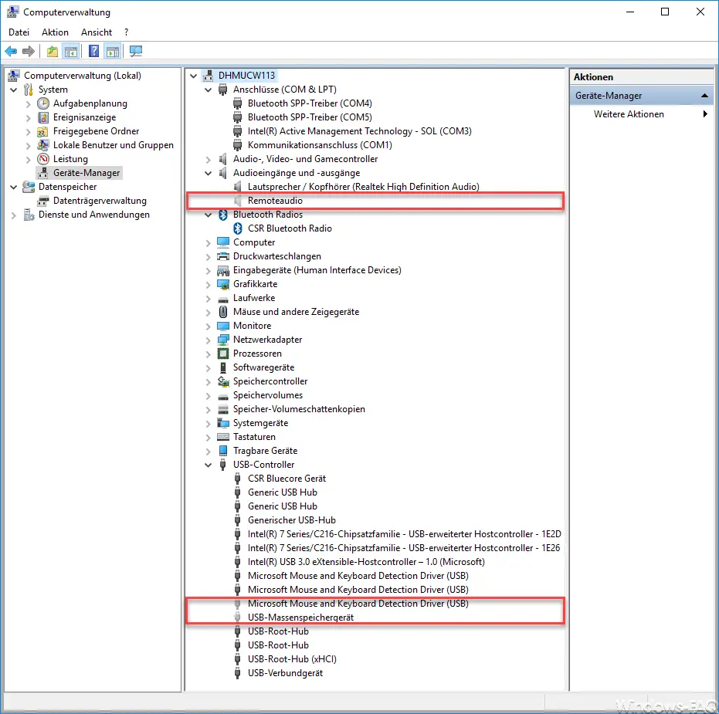Image resolution: width=719 pixels, height=714 pixels.
Task: Select CSR Bluetooth Radio device
Action: pos(290,228)
